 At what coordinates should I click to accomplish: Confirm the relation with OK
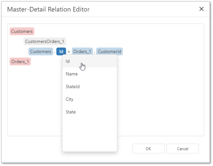(x=148, y=149)
